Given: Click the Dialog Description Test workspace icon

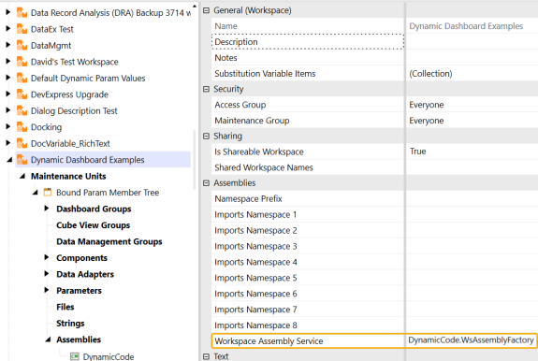Looking at the screenshot, I should pyautogui.click(x=22, y=110).
